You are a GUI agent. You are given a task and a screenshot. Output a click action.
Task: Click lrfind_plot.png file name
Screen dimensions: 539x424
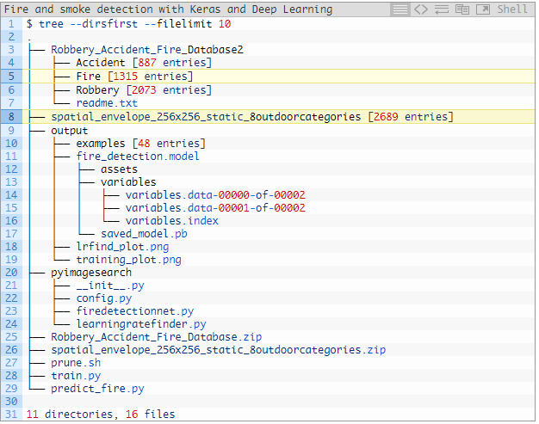pyautogui.click(x=122, y=247)
